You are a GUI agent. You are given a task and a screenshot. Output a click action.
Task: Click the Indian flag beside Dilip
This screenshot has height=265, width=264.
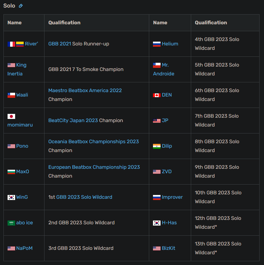[x=157, y=146]
